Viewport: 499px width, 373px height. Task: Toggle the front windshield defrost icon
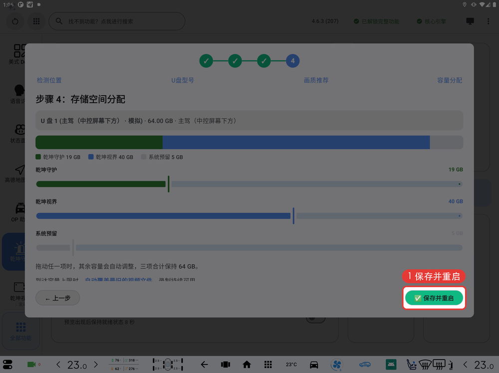(x=425, y=365)
